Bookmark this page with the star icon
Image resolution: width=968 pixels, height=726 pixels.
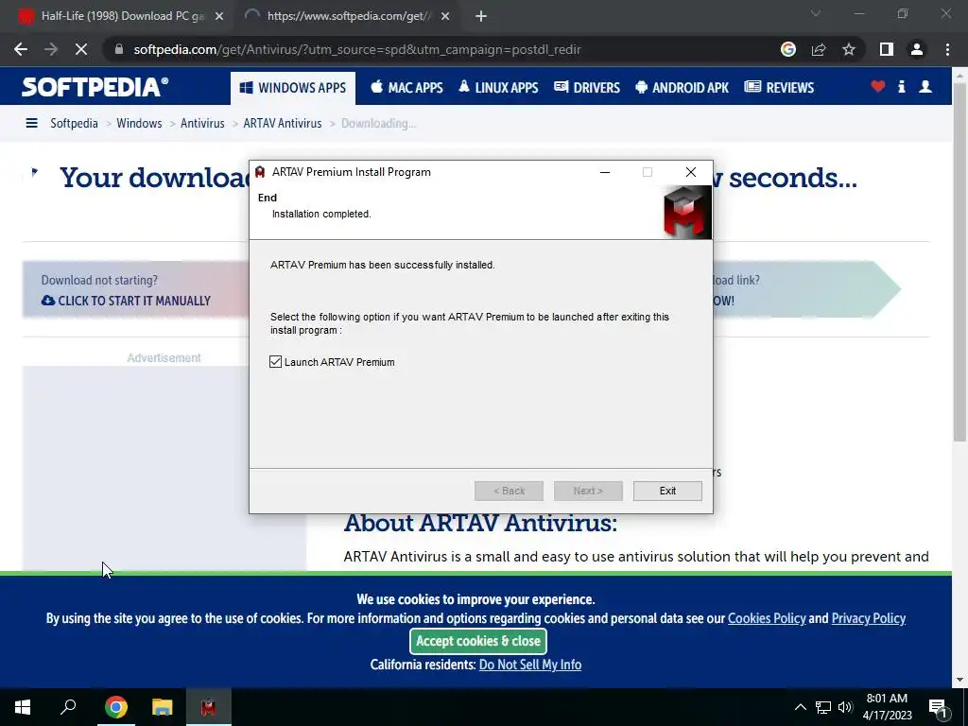(x=849, y=49)
